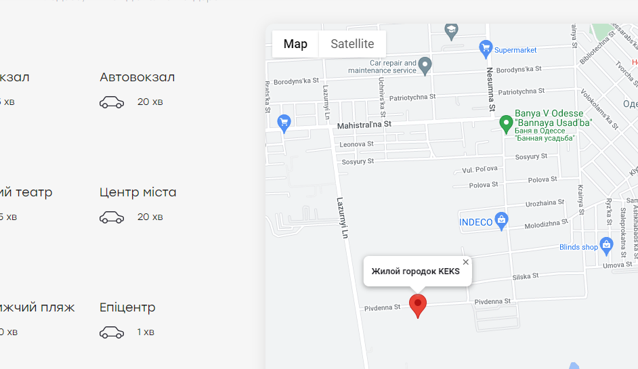Image resolution: width=638 pixels, height=369 pixels.
Task: Click the Blinds shop text label
Action: (x=578, y=247)
